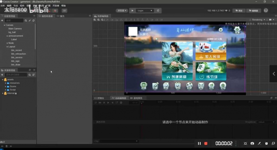
Task: Open the Rendering mode dropdown
Action: pyautogui.click(x=258, y=20)
